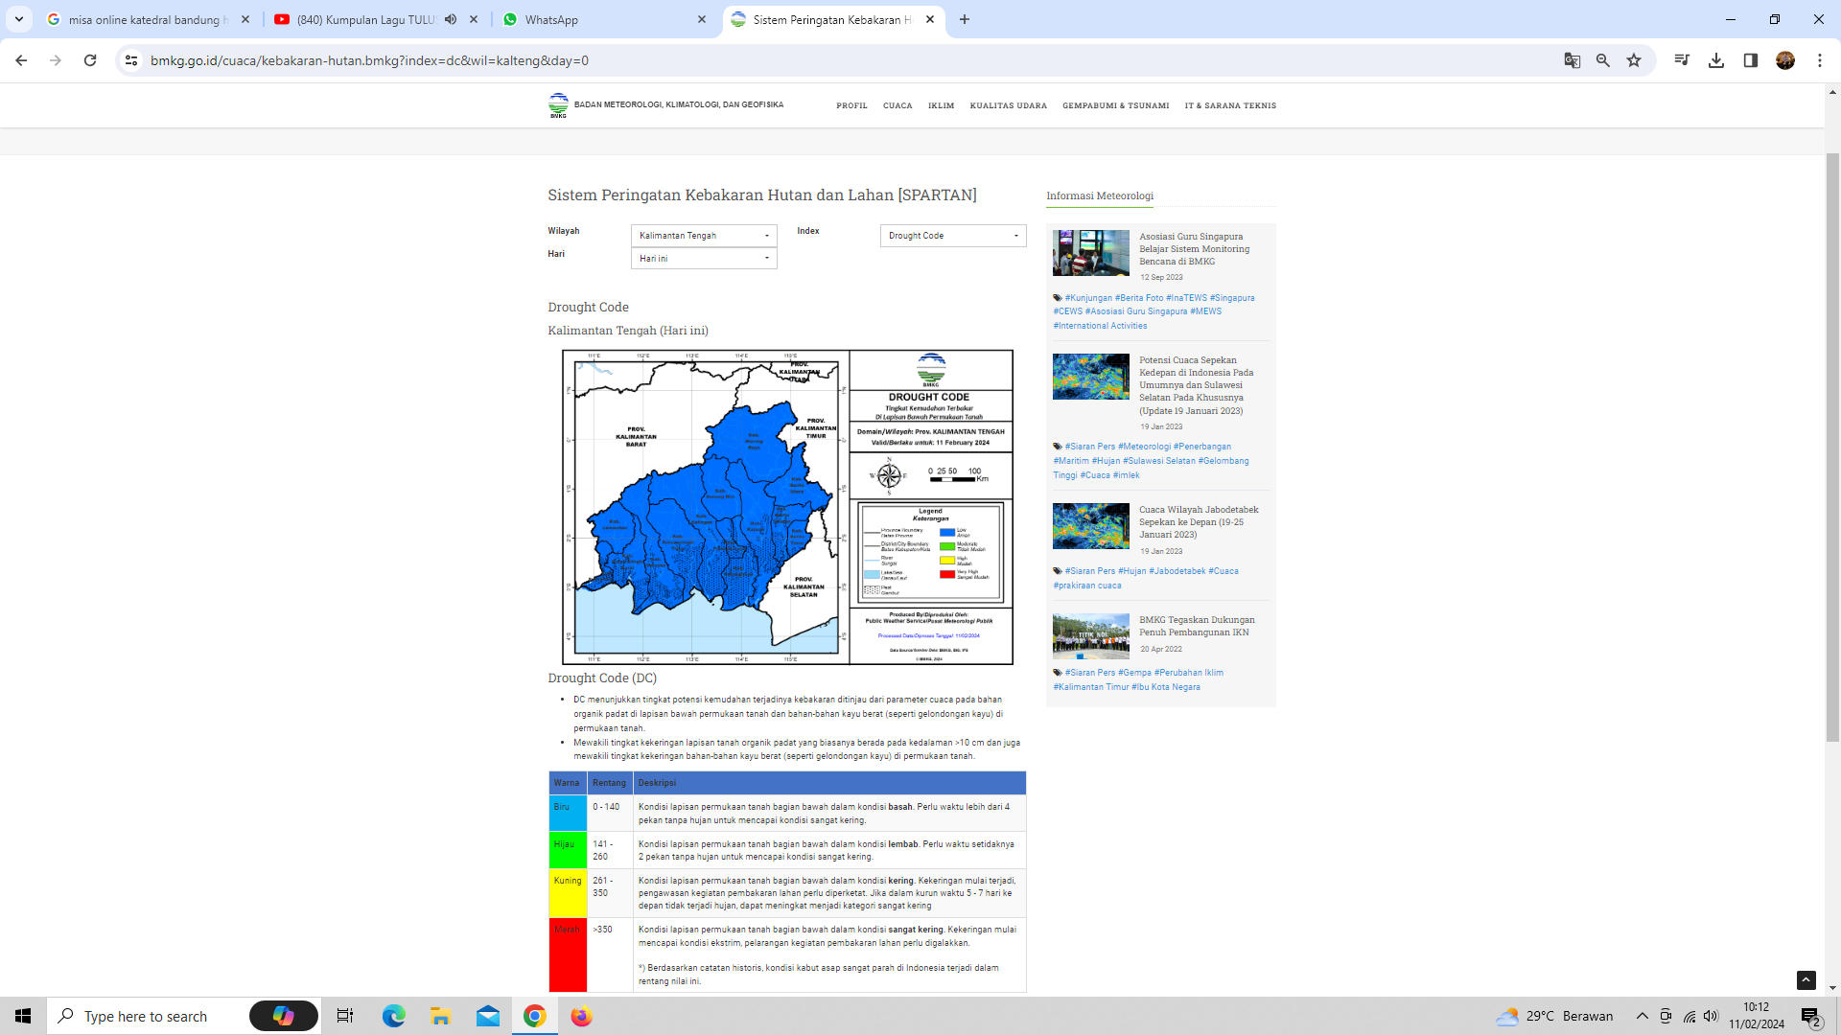The width and height of the screenshot is (1841, 1035).
Task: Click BMKG logo in header
Action: coord(558,105)
